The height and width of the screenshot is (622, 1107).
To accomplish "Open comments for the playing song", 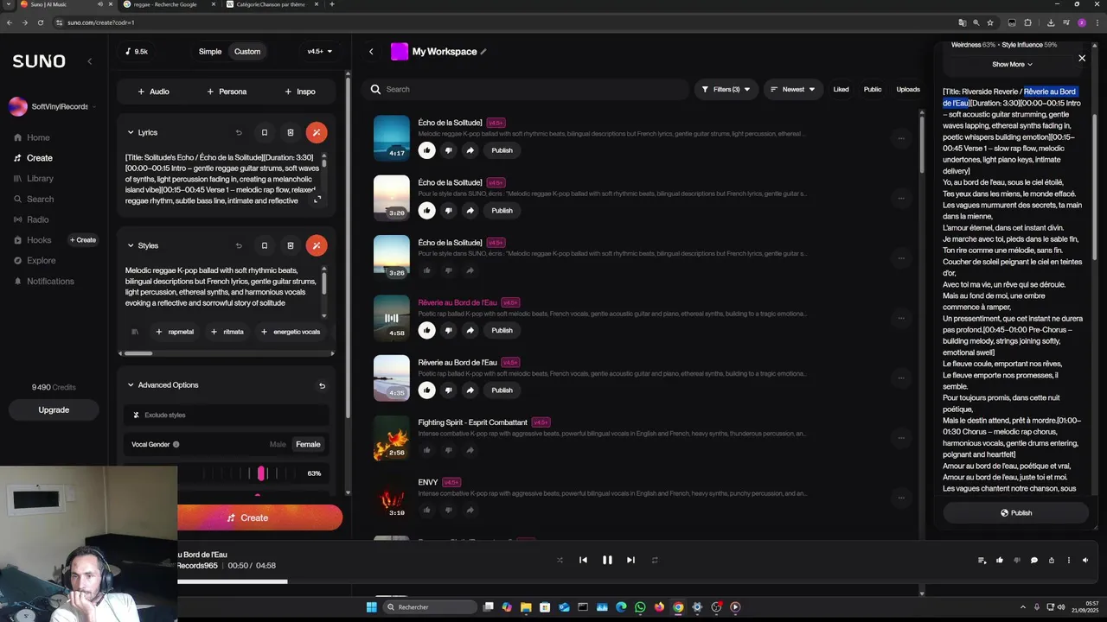I will coord(1033,560).
